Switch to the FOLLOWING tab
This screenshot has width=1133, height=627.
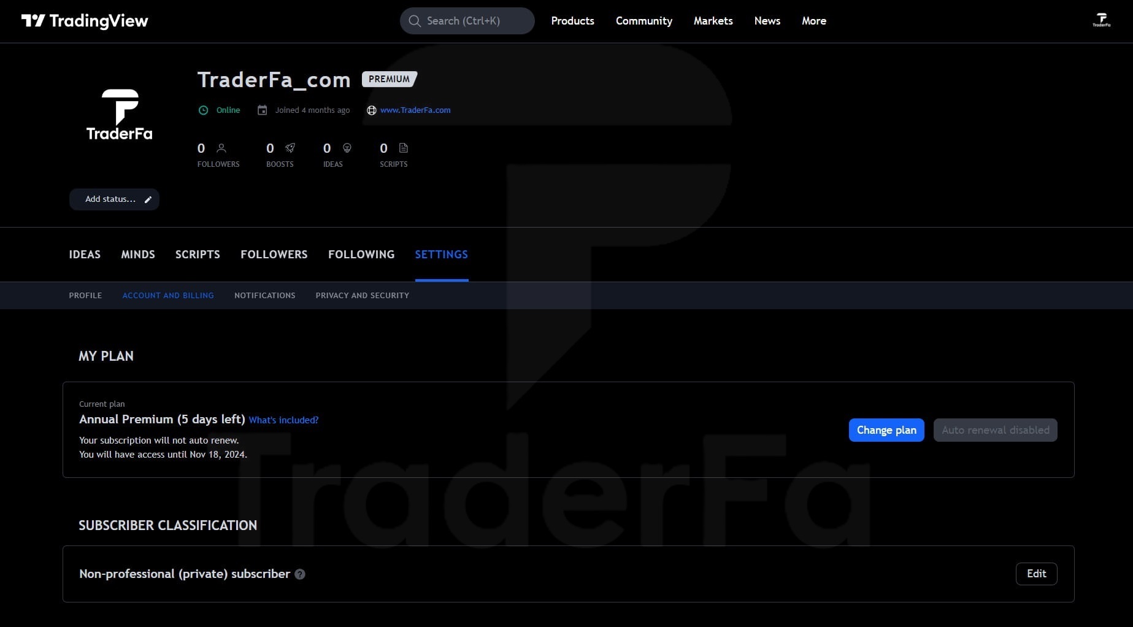point(361,255)
